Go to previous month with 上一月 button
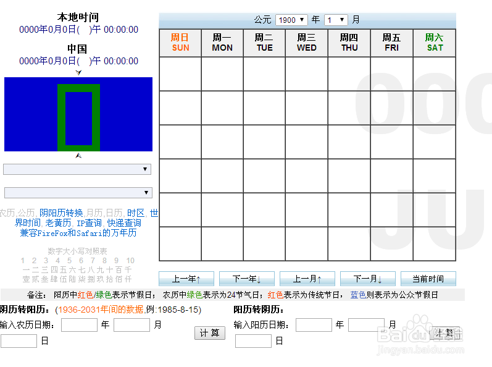Image resolution: width=492 pixels, height=367 pixels. point(307,279)
